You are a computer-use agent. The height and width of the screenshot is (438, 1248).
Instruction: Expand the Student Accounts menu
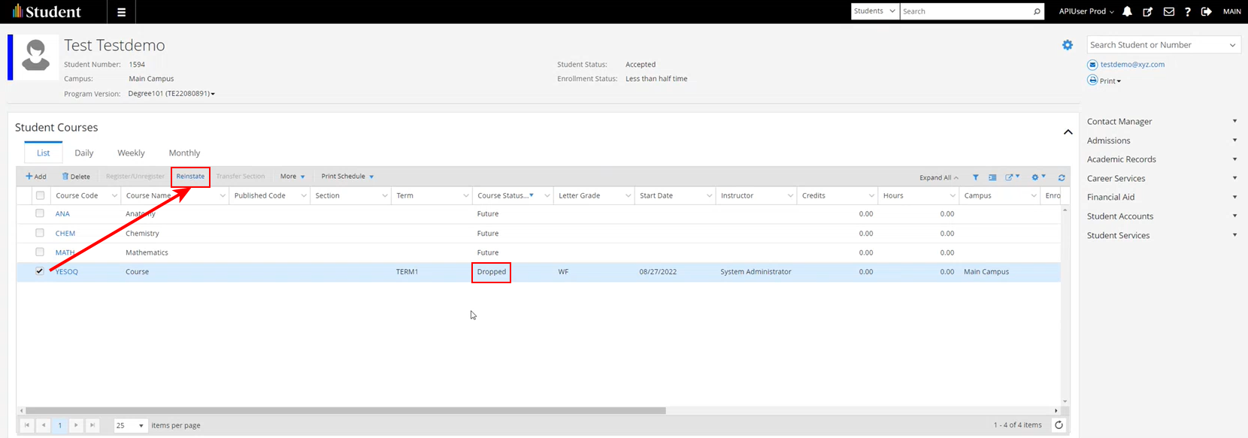coord(1162,216)
